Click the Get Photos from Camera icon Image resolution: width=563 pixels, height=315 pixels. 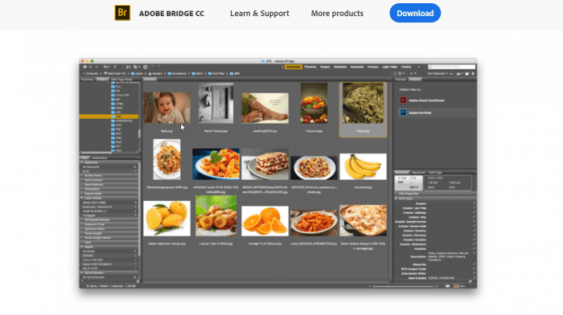click(128, 67)
